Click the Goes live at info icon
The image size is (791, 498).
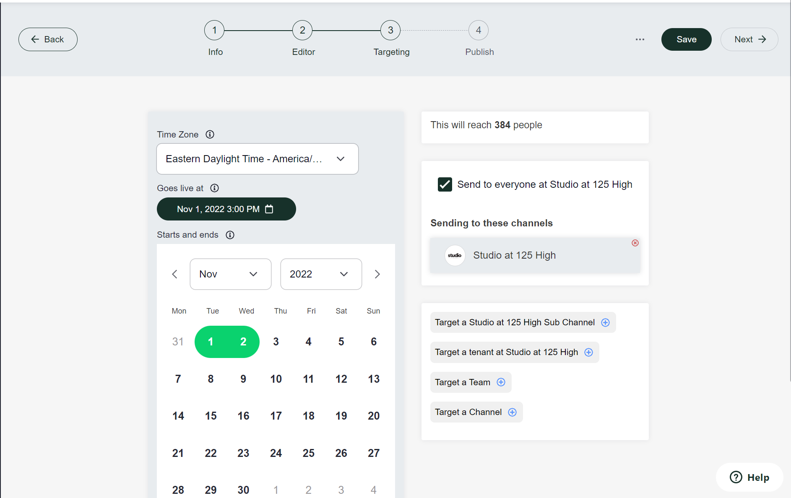(x=214, y=188)
